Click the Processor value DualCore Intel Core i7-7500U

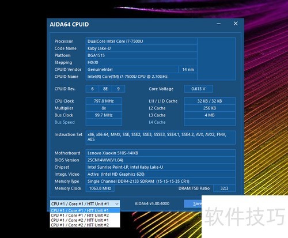click(141, 41)
